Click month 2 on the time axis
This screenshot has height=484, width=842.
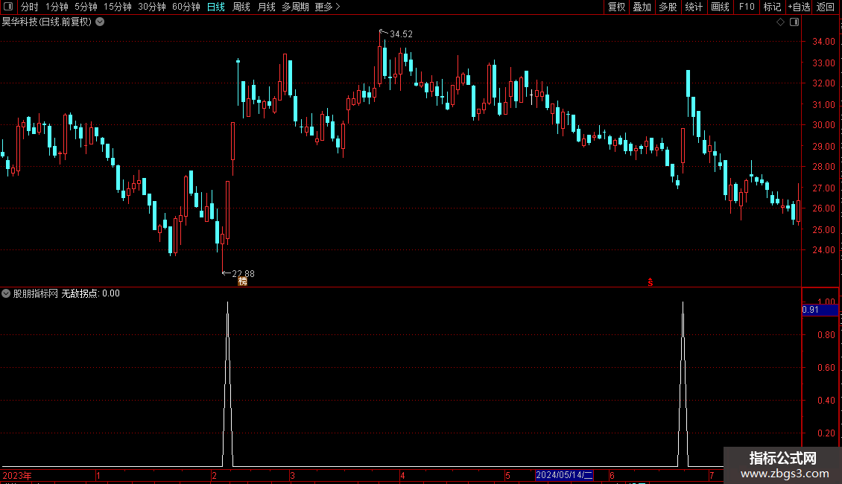tap(215, 475)
